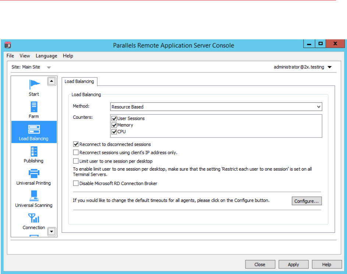Image resolution: width=347 pixels, height=274 pixels.
Task: Select the Load Balancing sidebar icon
Action: [x=34, y=129]
